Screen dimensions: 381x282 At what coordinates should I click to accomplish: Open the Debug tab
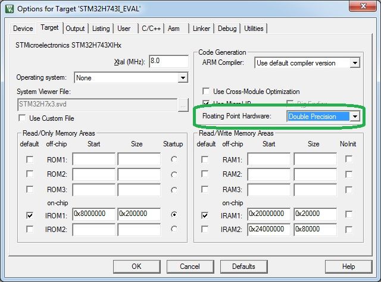tap(227, 29)
